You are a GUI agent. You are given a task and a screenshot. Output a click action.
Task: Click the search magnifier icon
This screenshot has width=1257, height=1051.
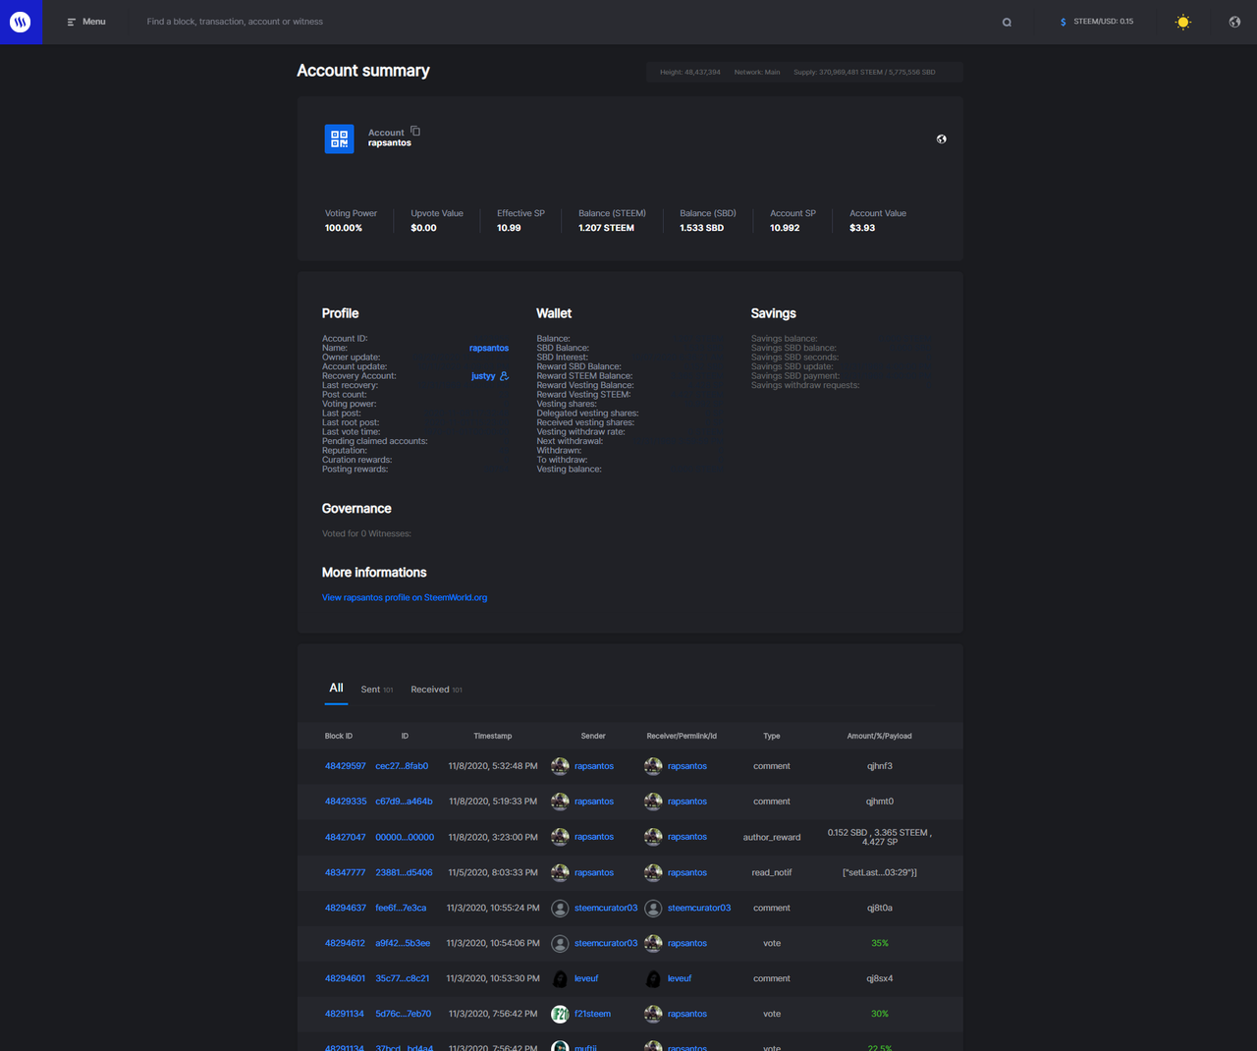1007,23
